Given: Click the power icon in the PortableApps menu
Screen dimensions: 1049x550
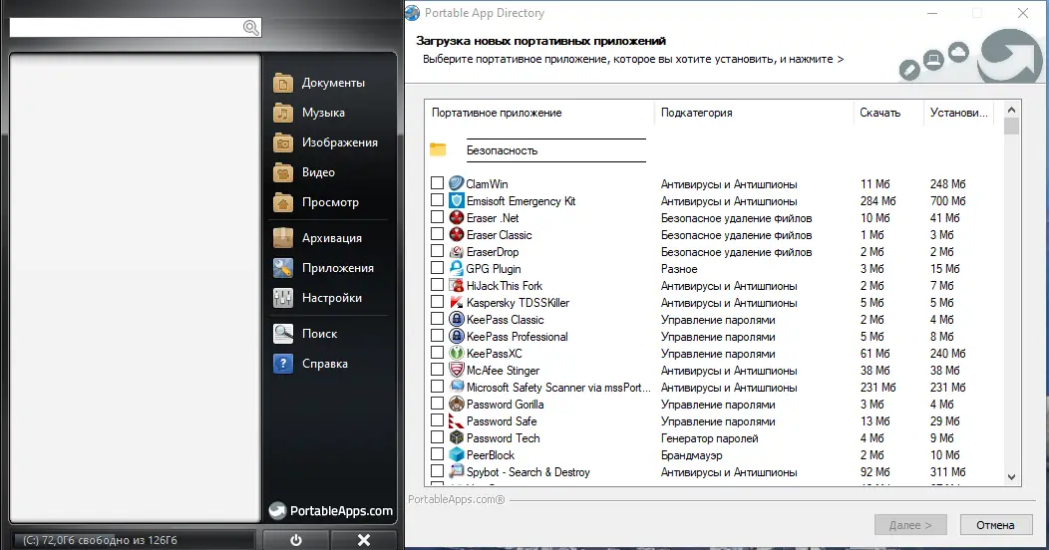Looking at the screenshot, I should (296, 540).
